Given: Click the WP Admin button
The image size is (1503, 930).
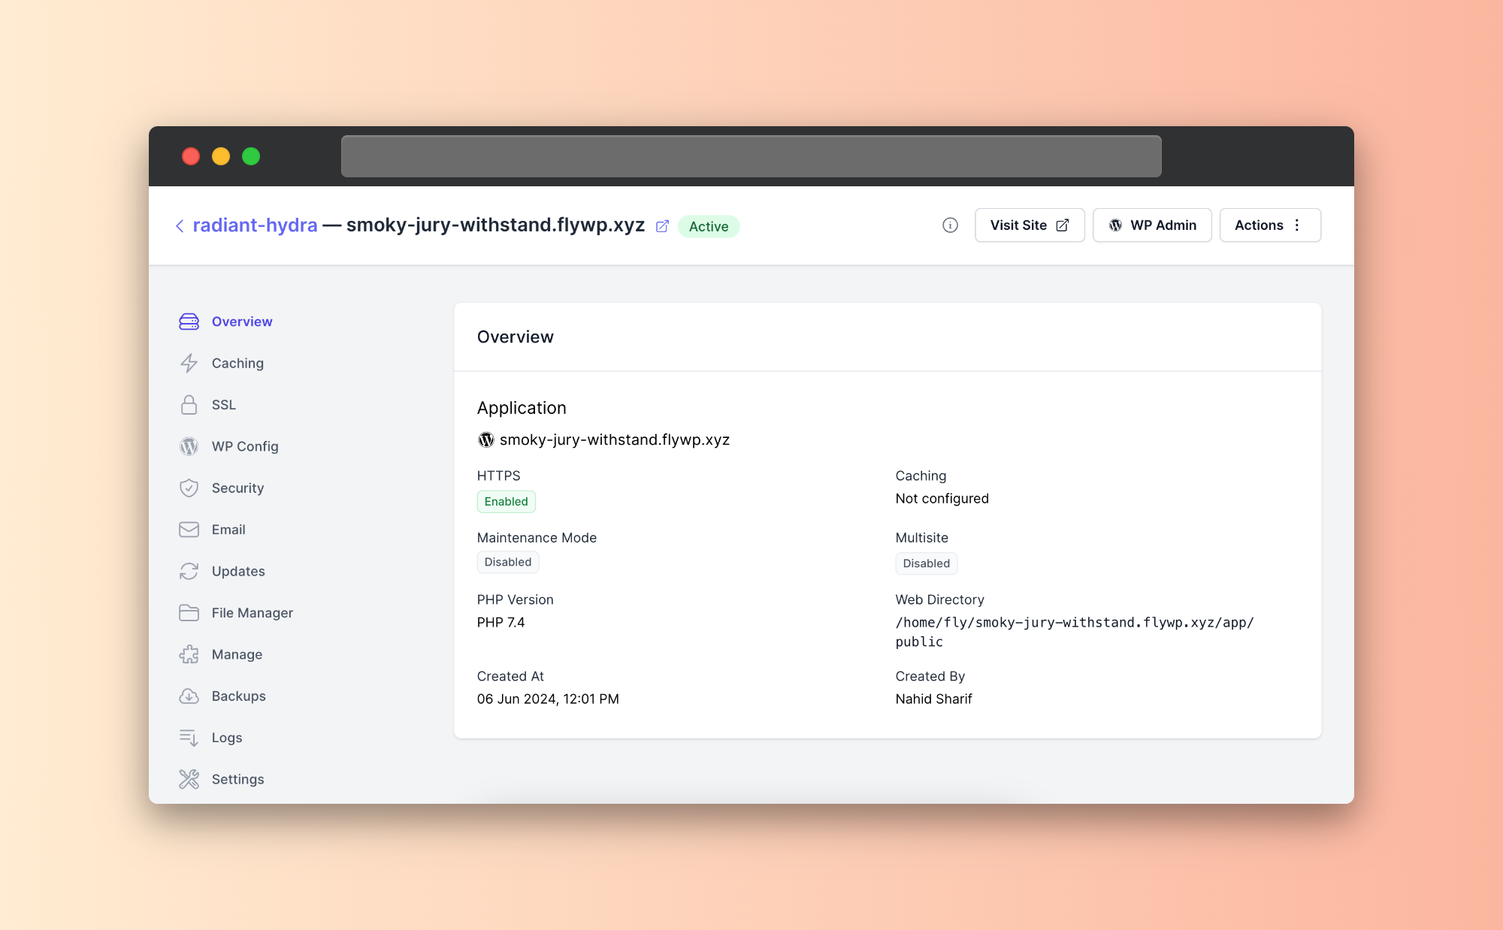Looking at the screenshot, I should 1154,225.
